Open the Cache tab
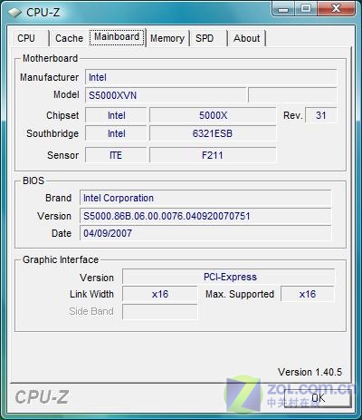 [x=69, y=38]
